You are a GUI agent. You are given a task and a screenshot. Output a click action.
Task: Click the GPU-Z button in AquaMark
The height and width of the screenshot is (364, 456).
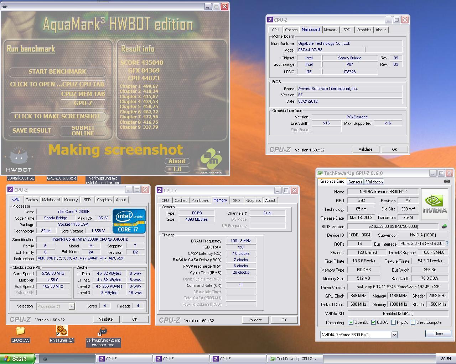coord(83,103)
